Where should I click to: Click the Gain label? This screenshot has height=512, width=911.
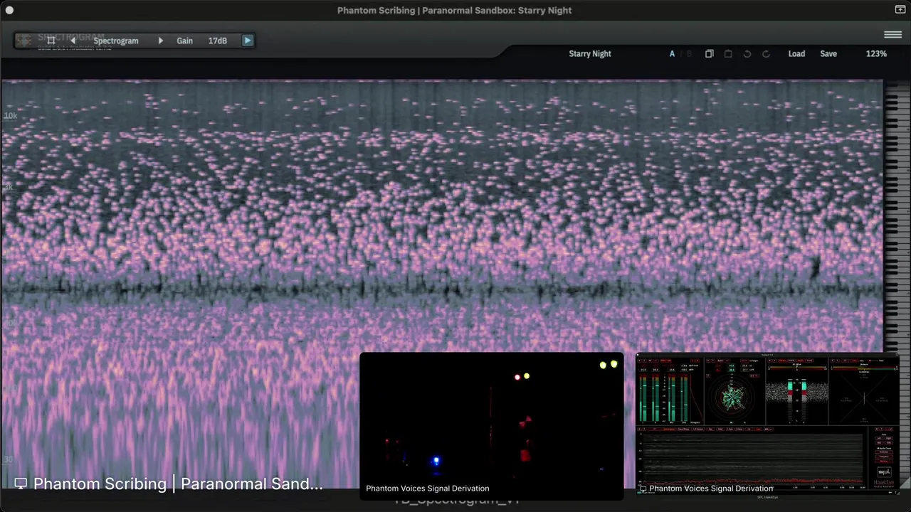(x=184, y=41)
